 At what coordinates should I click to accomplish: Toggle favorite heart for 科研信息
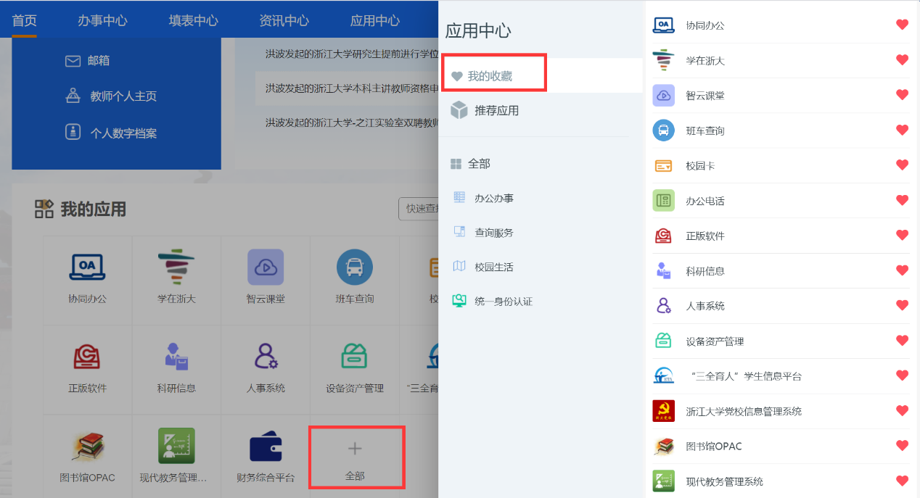pos(902,270)
